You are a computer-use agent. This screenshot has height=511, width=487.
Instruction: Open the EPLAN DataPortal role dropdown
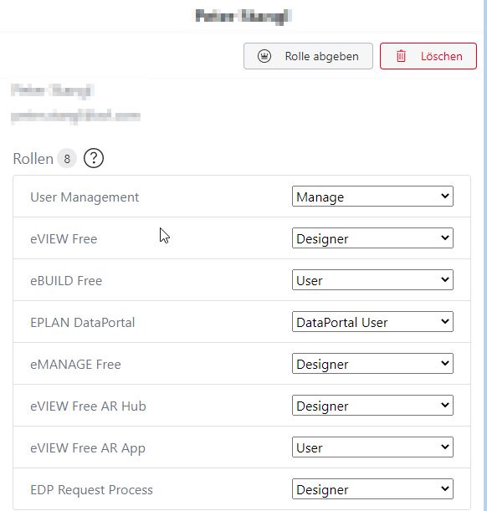click(x=372, y=322)
